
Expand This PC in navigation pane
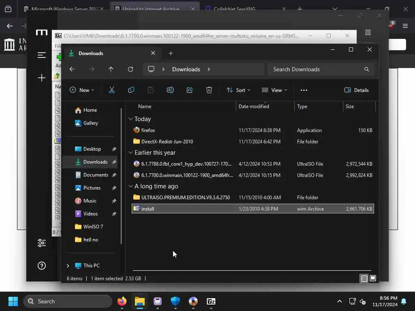(68, 266)
